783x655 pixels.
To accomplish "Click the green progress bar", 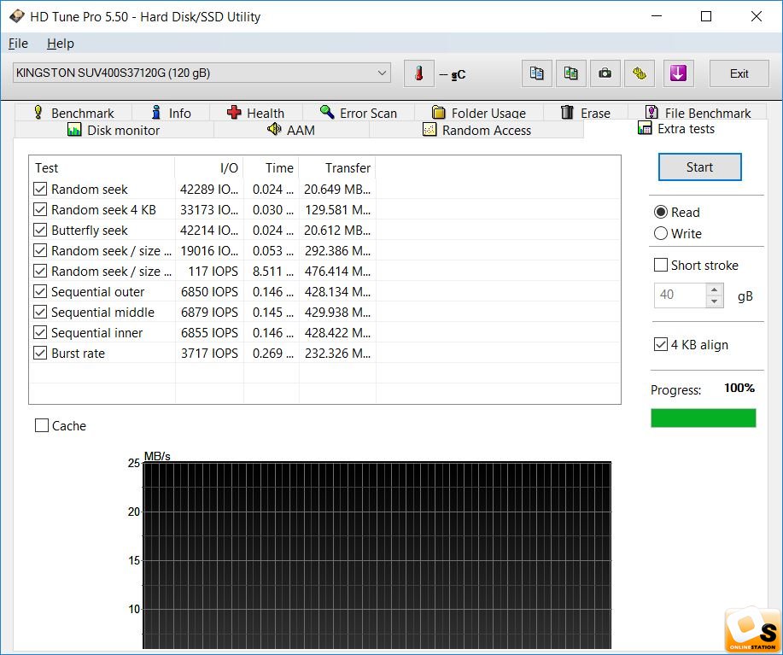I will point(703,418).
